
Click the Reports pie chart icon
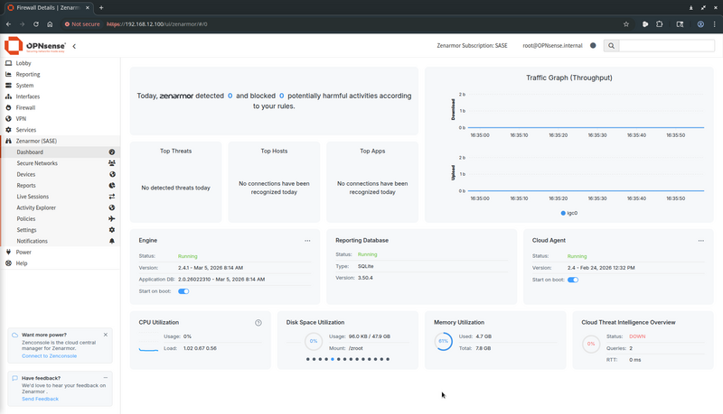point(112,186)
